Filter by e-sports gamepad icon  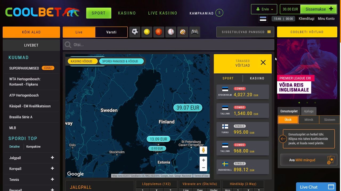tap(195, 32)
